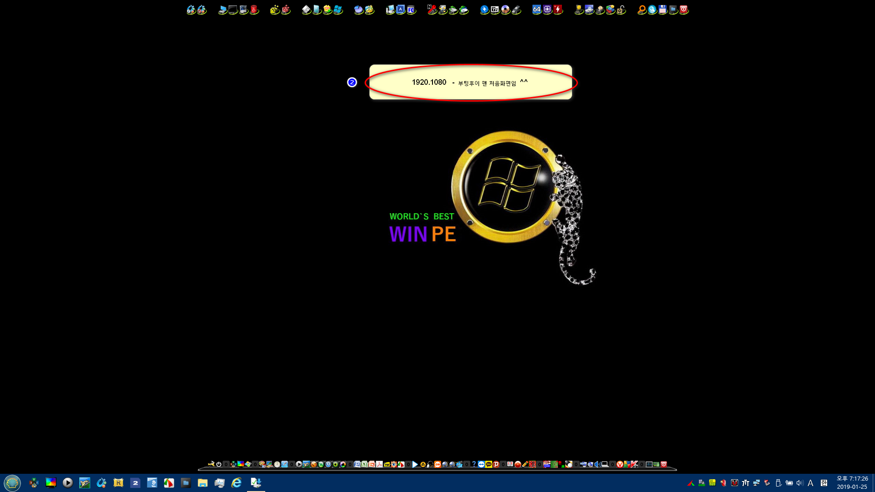Screen dimensions: 875x492
Task: Open the Start orb menu
Action: [12, 483]
